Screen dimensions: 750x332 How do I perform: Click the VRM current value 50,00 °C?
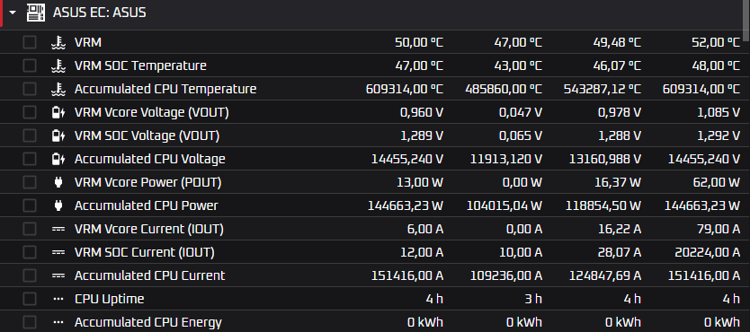419,42
